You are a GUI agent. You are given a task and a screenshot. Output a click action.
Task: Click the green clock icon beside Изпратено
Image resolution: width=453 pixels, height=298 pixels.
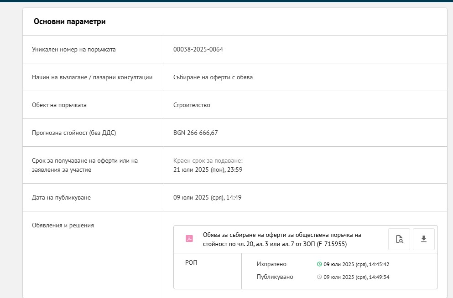click(319, 264)
